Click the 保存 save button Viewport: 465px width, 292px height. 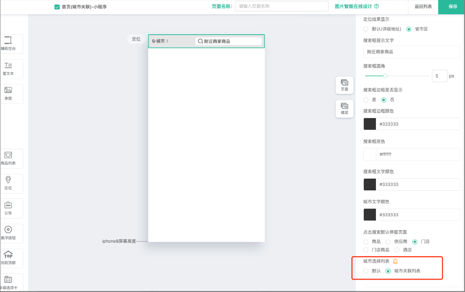tap(452, 7)
